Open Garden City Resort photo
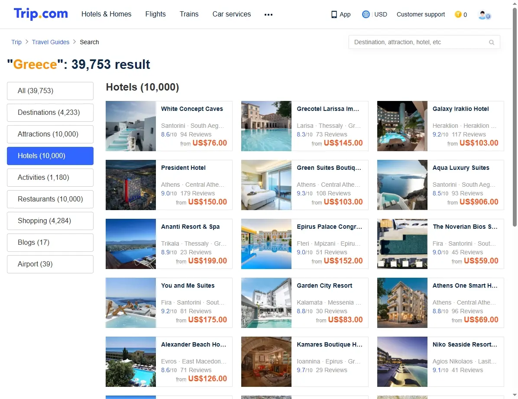 (266, 303)
